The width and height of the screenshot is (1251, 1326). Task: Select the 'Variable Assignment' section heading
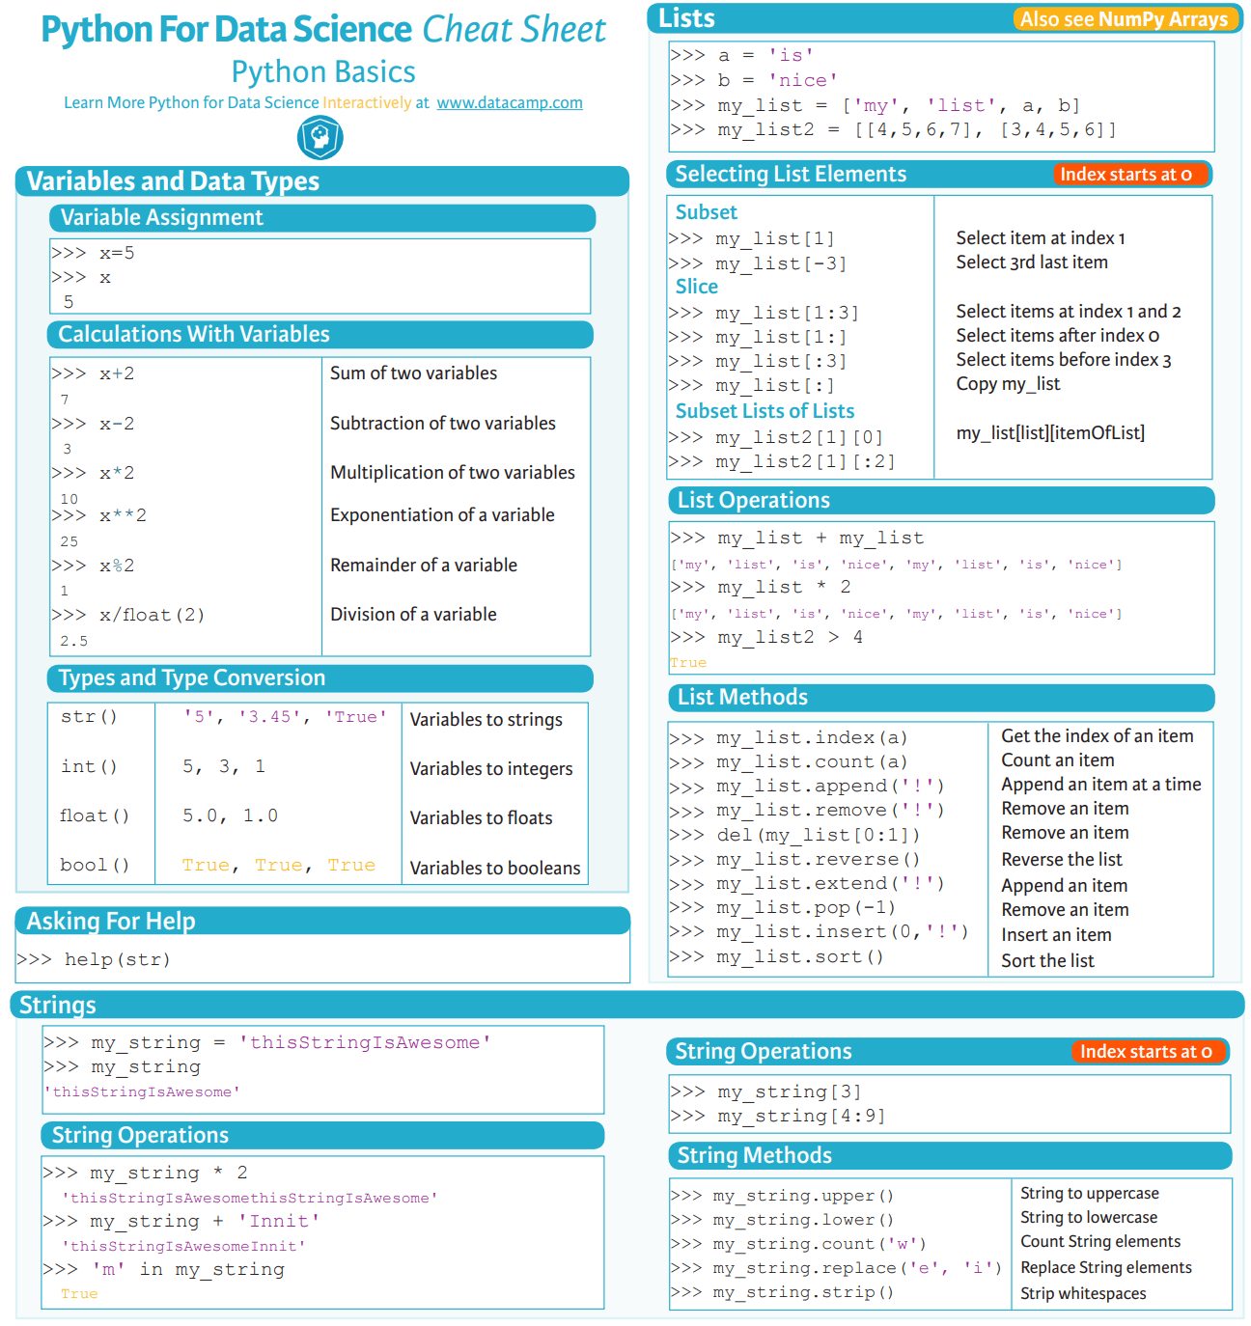[321, 217]
